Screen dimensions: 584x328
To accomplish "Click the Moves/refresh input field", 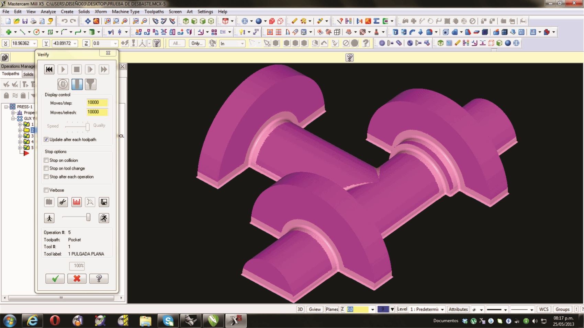I will (x=97, y=112).
